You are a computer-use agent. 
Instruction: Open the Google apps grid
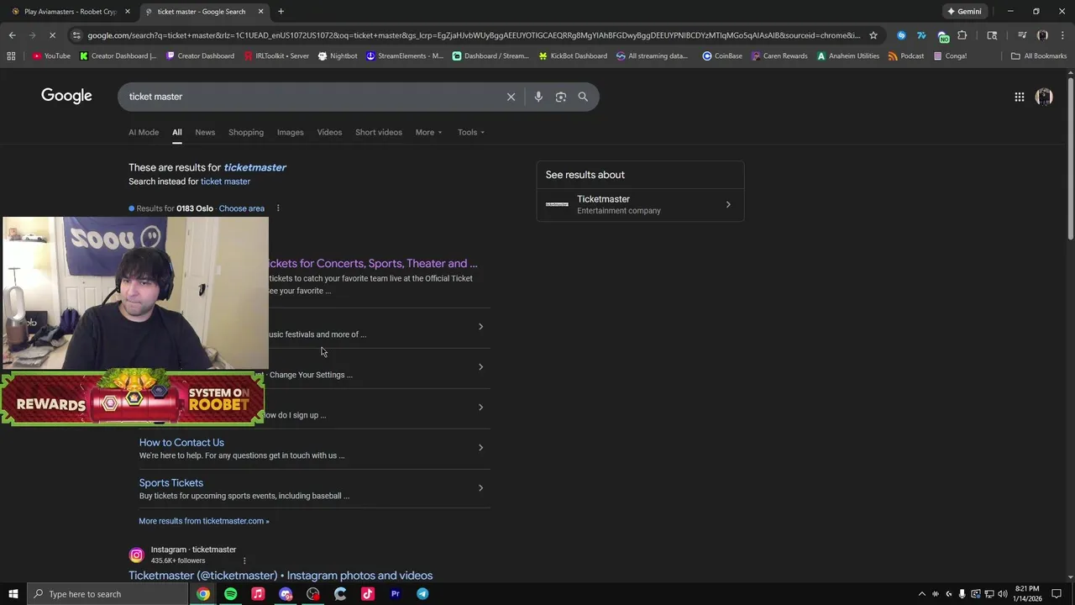(x=1019, y=97)
